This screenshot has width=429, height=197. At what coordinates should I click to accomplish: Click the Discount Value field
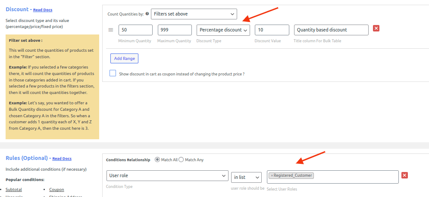[272, 30]
